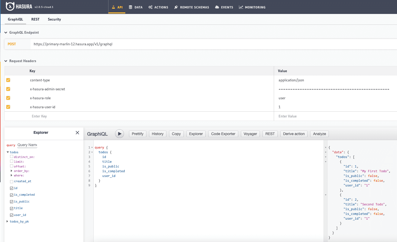
Task: Close the Explorer panel
Action: coord(77,132)
